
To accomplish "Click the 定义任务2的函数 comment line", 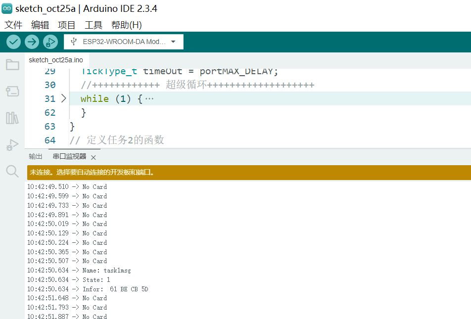I will pyautogui.click(x=117, y=140).
